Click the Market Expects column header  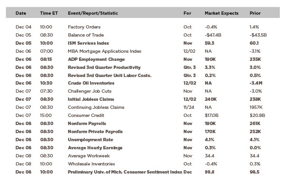click(x=221, y=13)
